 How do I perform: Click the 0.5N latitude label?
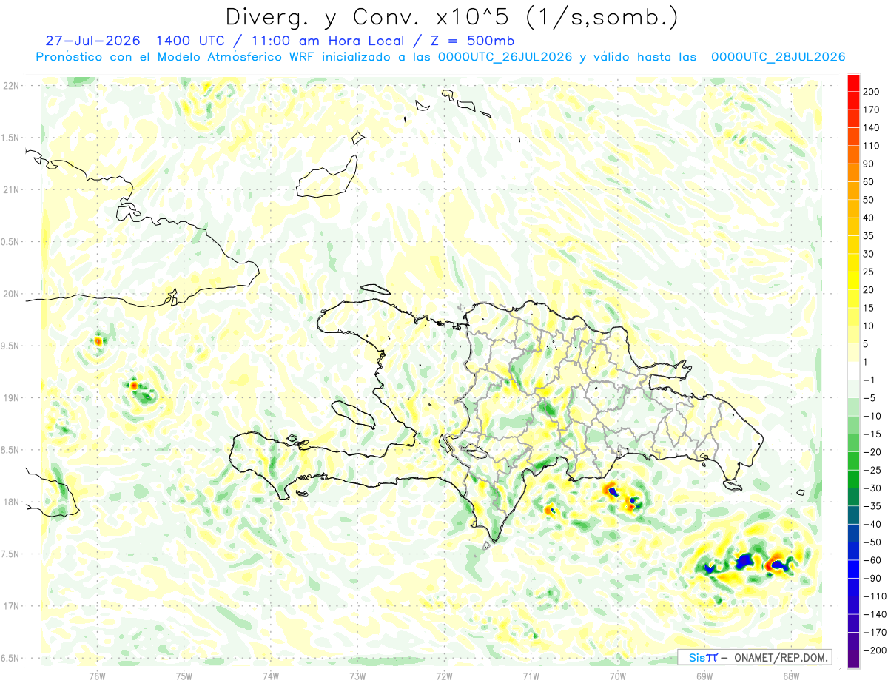10,242
